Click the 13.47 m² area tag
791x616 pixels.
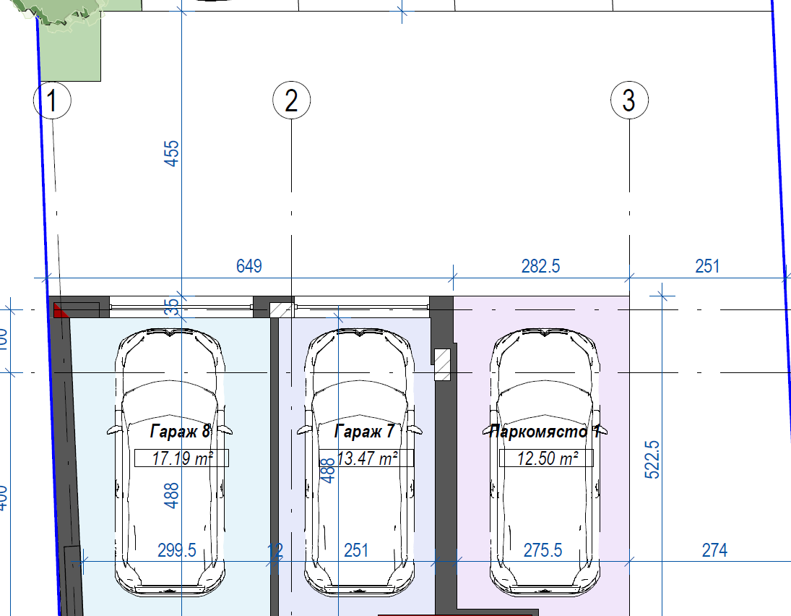368,458
